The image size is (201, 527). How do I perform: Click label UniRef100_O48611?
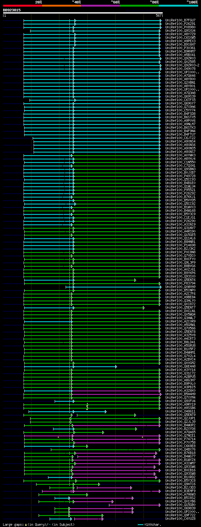180,411
